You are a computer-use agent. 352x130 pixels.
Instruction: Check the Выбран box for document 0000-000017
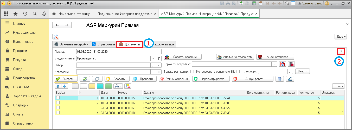pos(58,108)
